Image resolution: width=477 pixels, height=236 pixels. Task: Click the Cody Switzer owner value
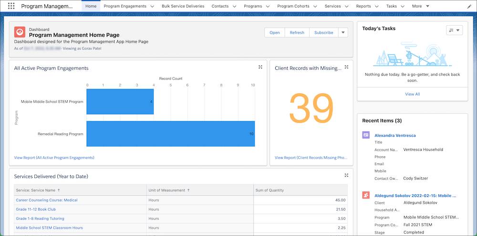pyautogui.click(x=415, y=178)
